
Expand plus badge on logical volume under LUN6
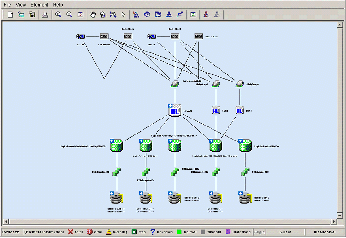pos(211,141)
